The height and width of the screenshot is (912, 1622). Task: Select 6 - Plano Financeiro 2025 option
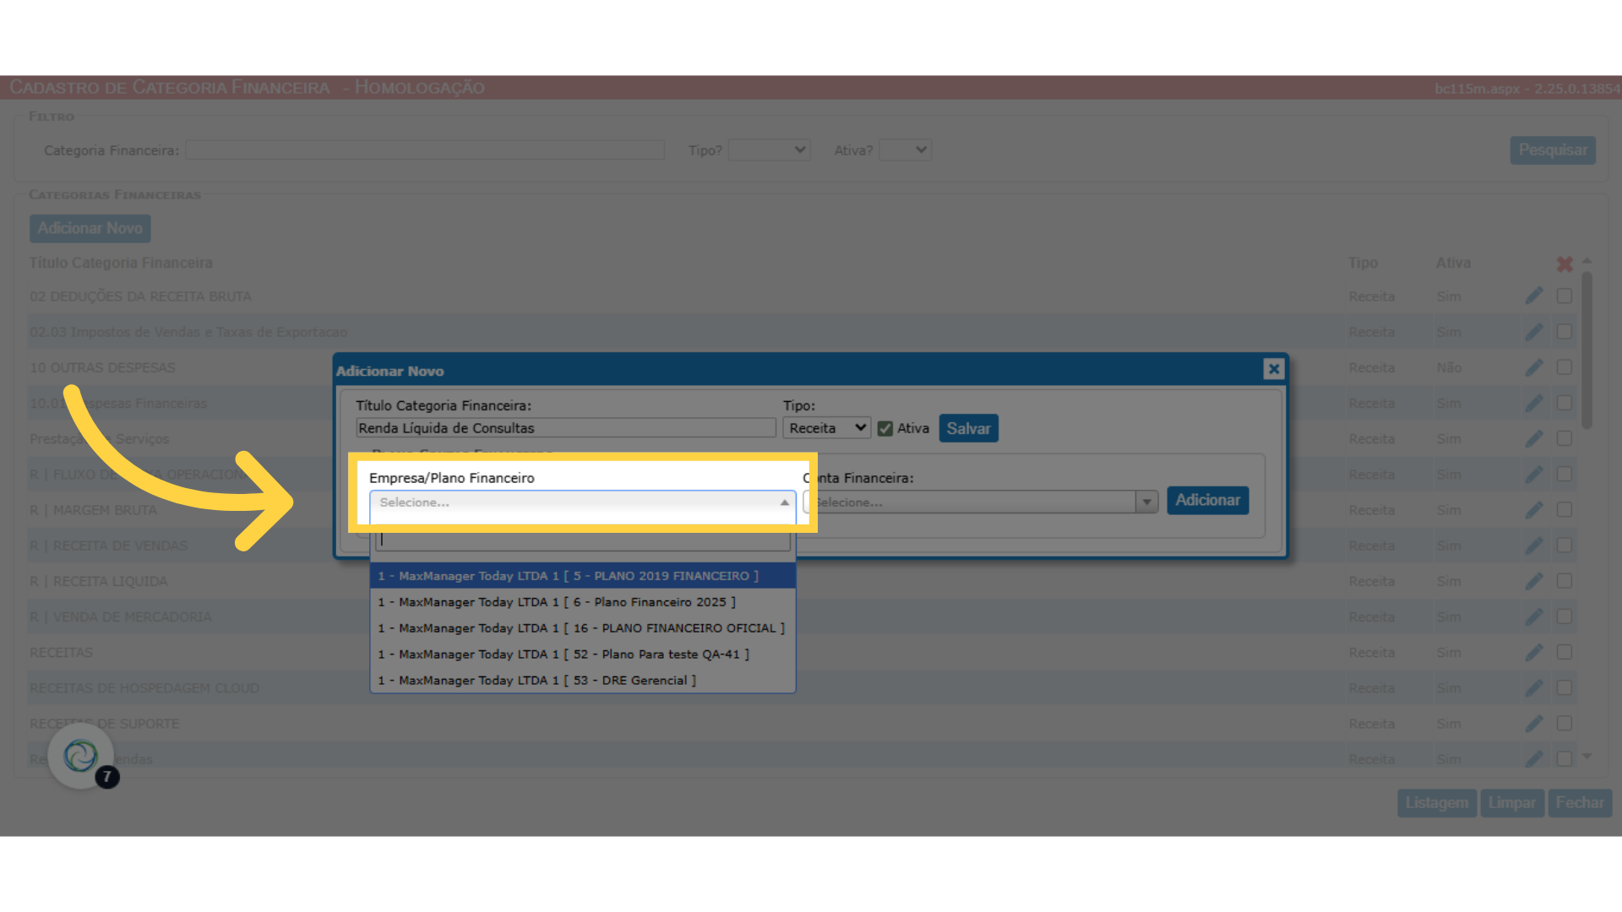tap(583, 602)
